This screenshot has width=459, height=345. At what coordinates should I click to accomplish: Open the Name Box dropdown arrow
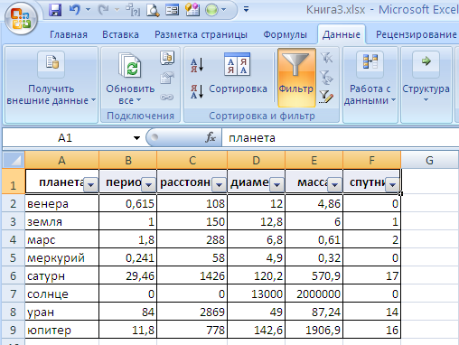[136, 138]
